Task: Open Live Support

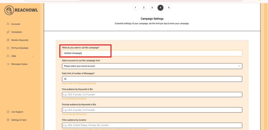Action: coord(17,112)
